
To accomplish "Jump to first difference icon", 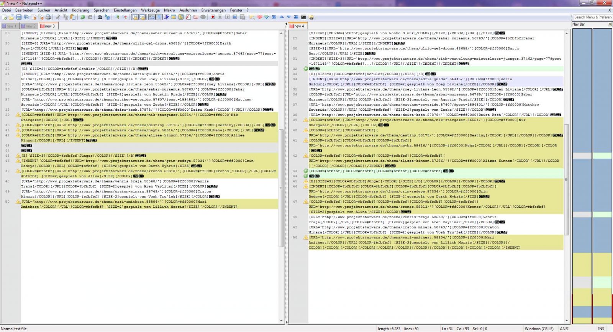I will tap(274, 17).
